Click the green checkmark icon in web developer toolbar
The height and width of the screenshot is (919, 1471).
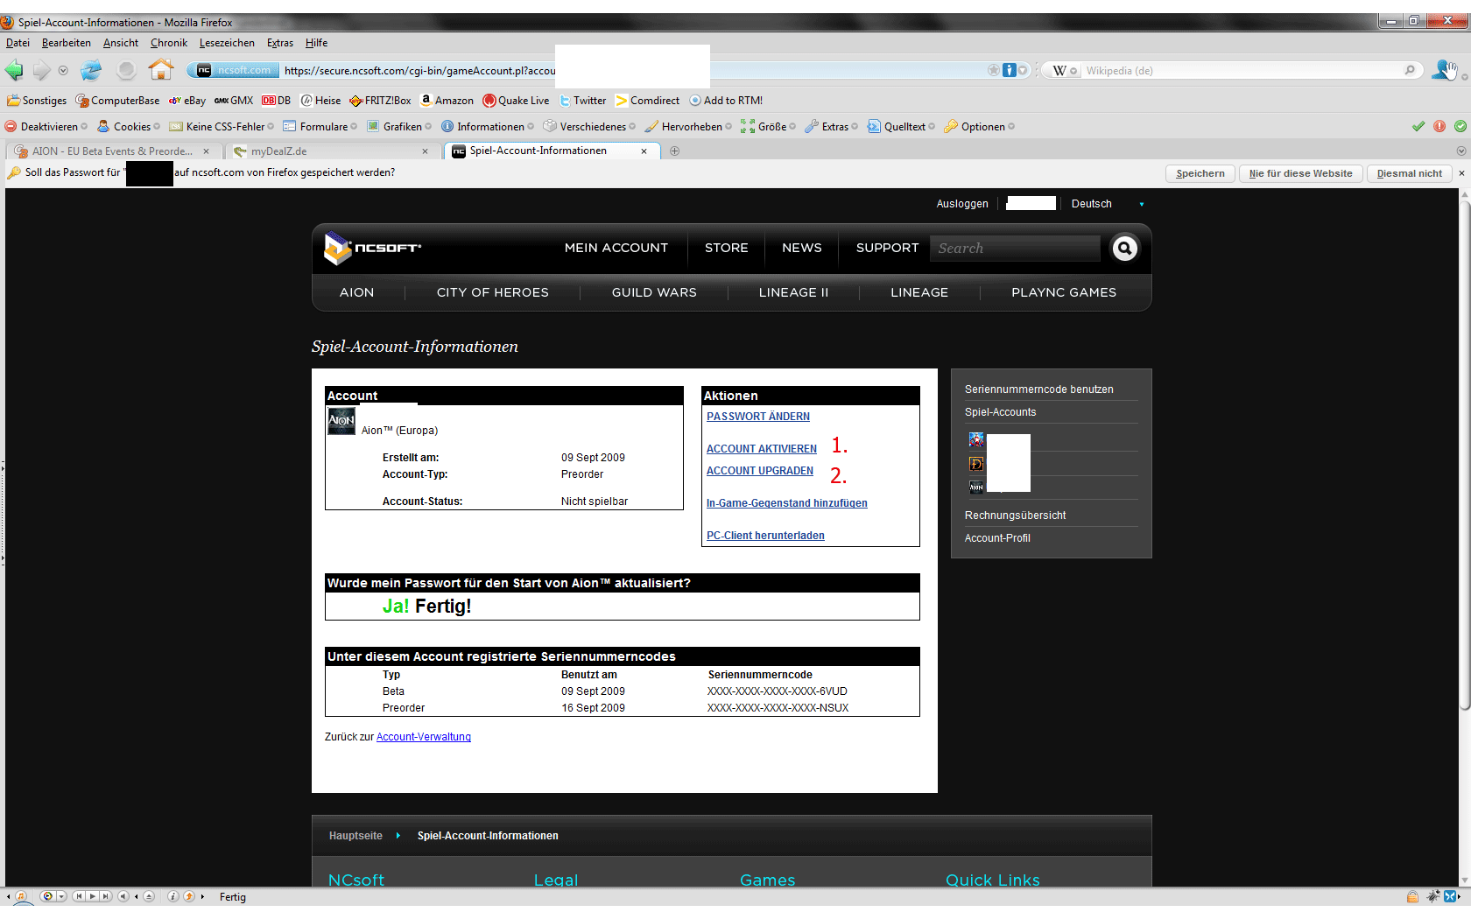(1418, 126)
